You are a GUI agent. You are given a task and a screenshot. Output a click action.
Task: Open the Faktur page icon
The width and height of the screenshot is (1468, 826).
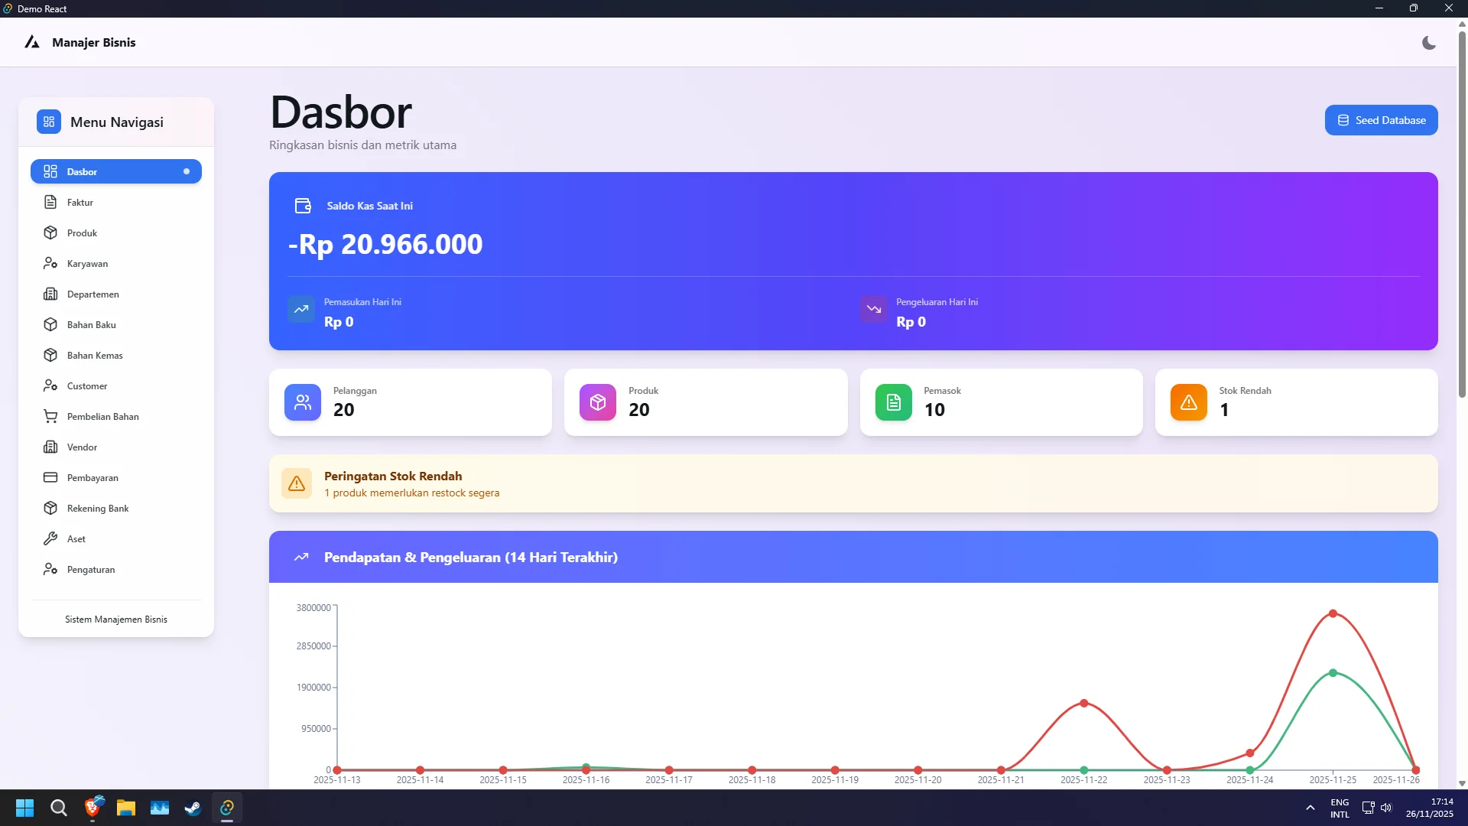(50, 202)
